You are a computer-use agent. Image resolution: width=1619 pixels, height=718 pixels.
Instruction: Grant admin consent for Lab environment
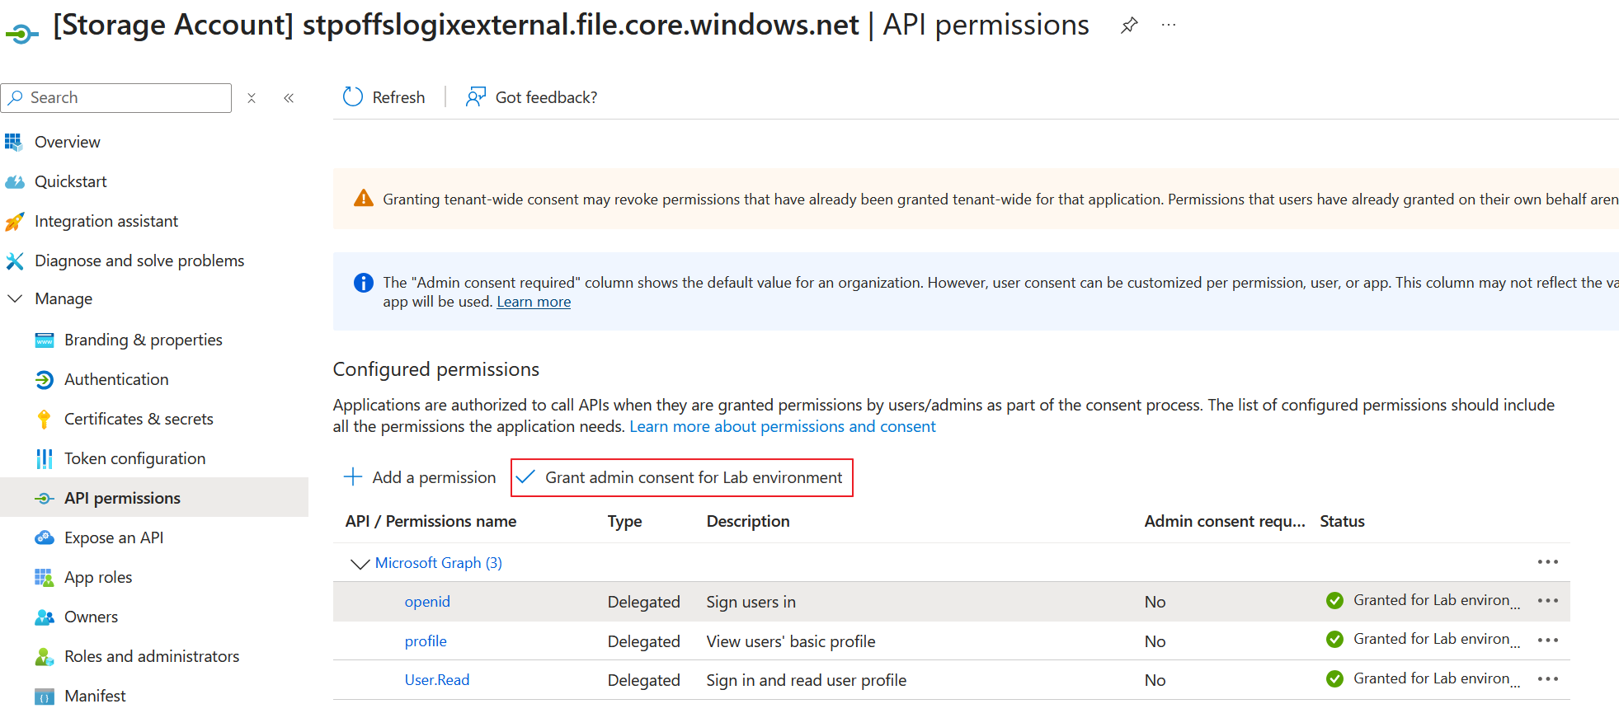(682, 477)
